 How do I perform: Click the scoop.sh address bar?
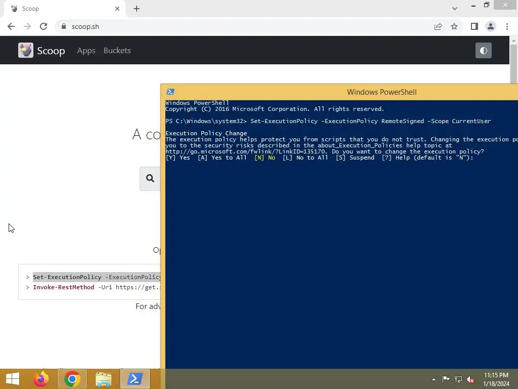(x=244, y=26)
